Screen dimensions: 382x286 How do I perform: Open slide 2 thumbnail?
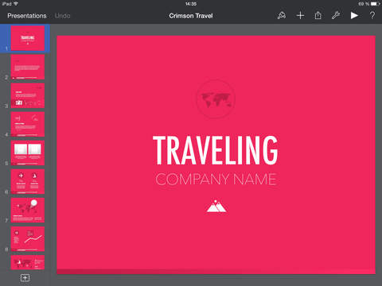(28, 67)
